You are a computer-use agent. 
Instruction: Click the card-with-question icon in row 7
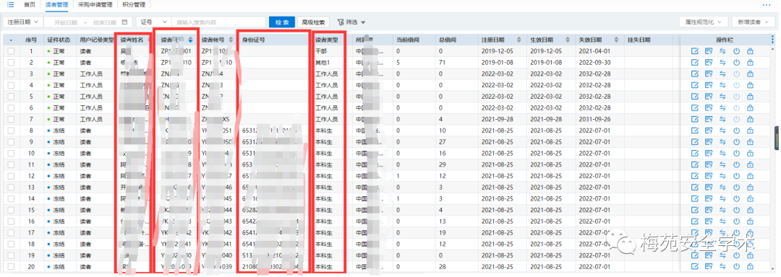pyautogui.click(x=709, y=119)
